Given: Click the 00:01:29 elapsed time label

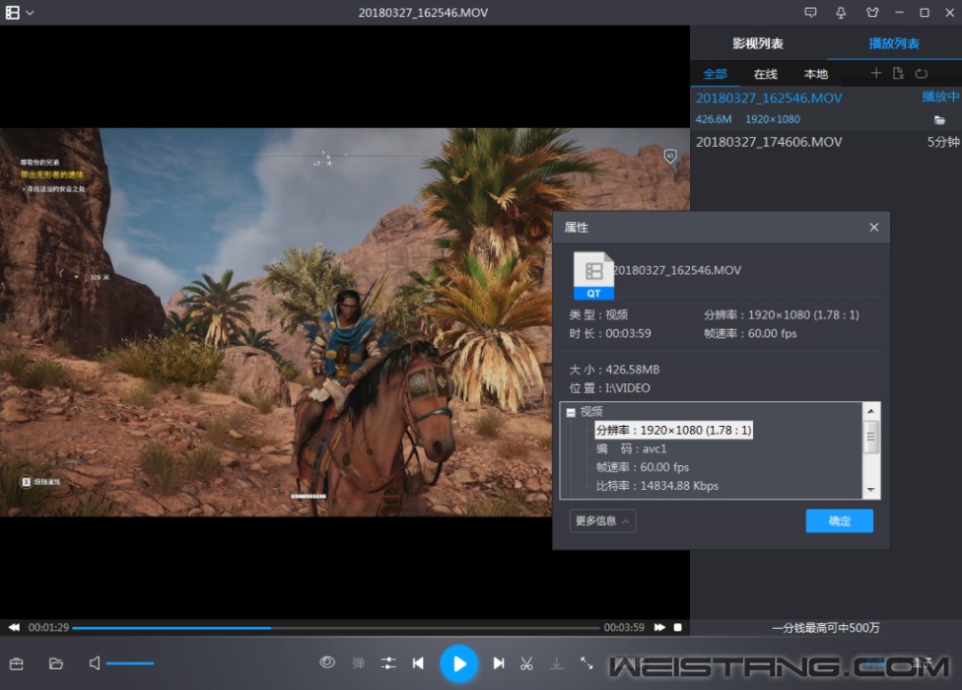Looking at the screenshot, I should tap(48, 628).
